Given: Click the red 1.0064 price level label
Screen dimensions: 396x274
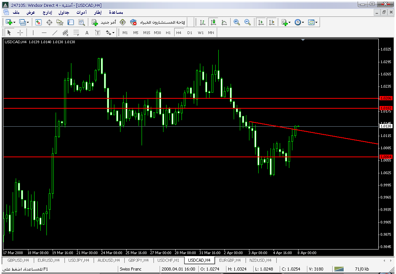Looking at the screenshot, I should 385,157.
